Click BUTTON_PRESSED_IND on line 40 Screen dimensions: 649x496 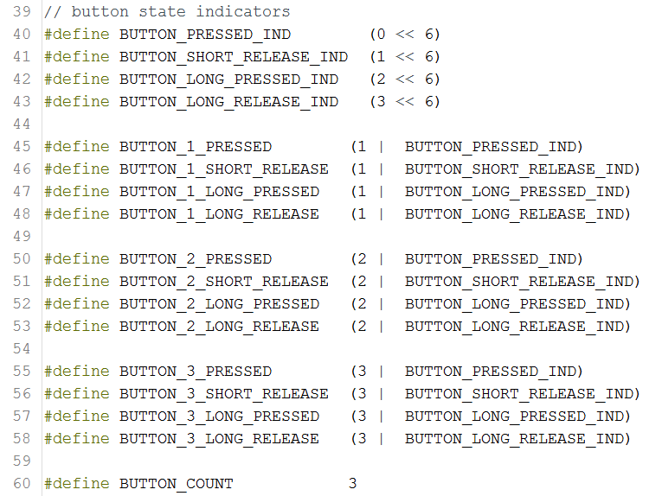click(205, 35)
